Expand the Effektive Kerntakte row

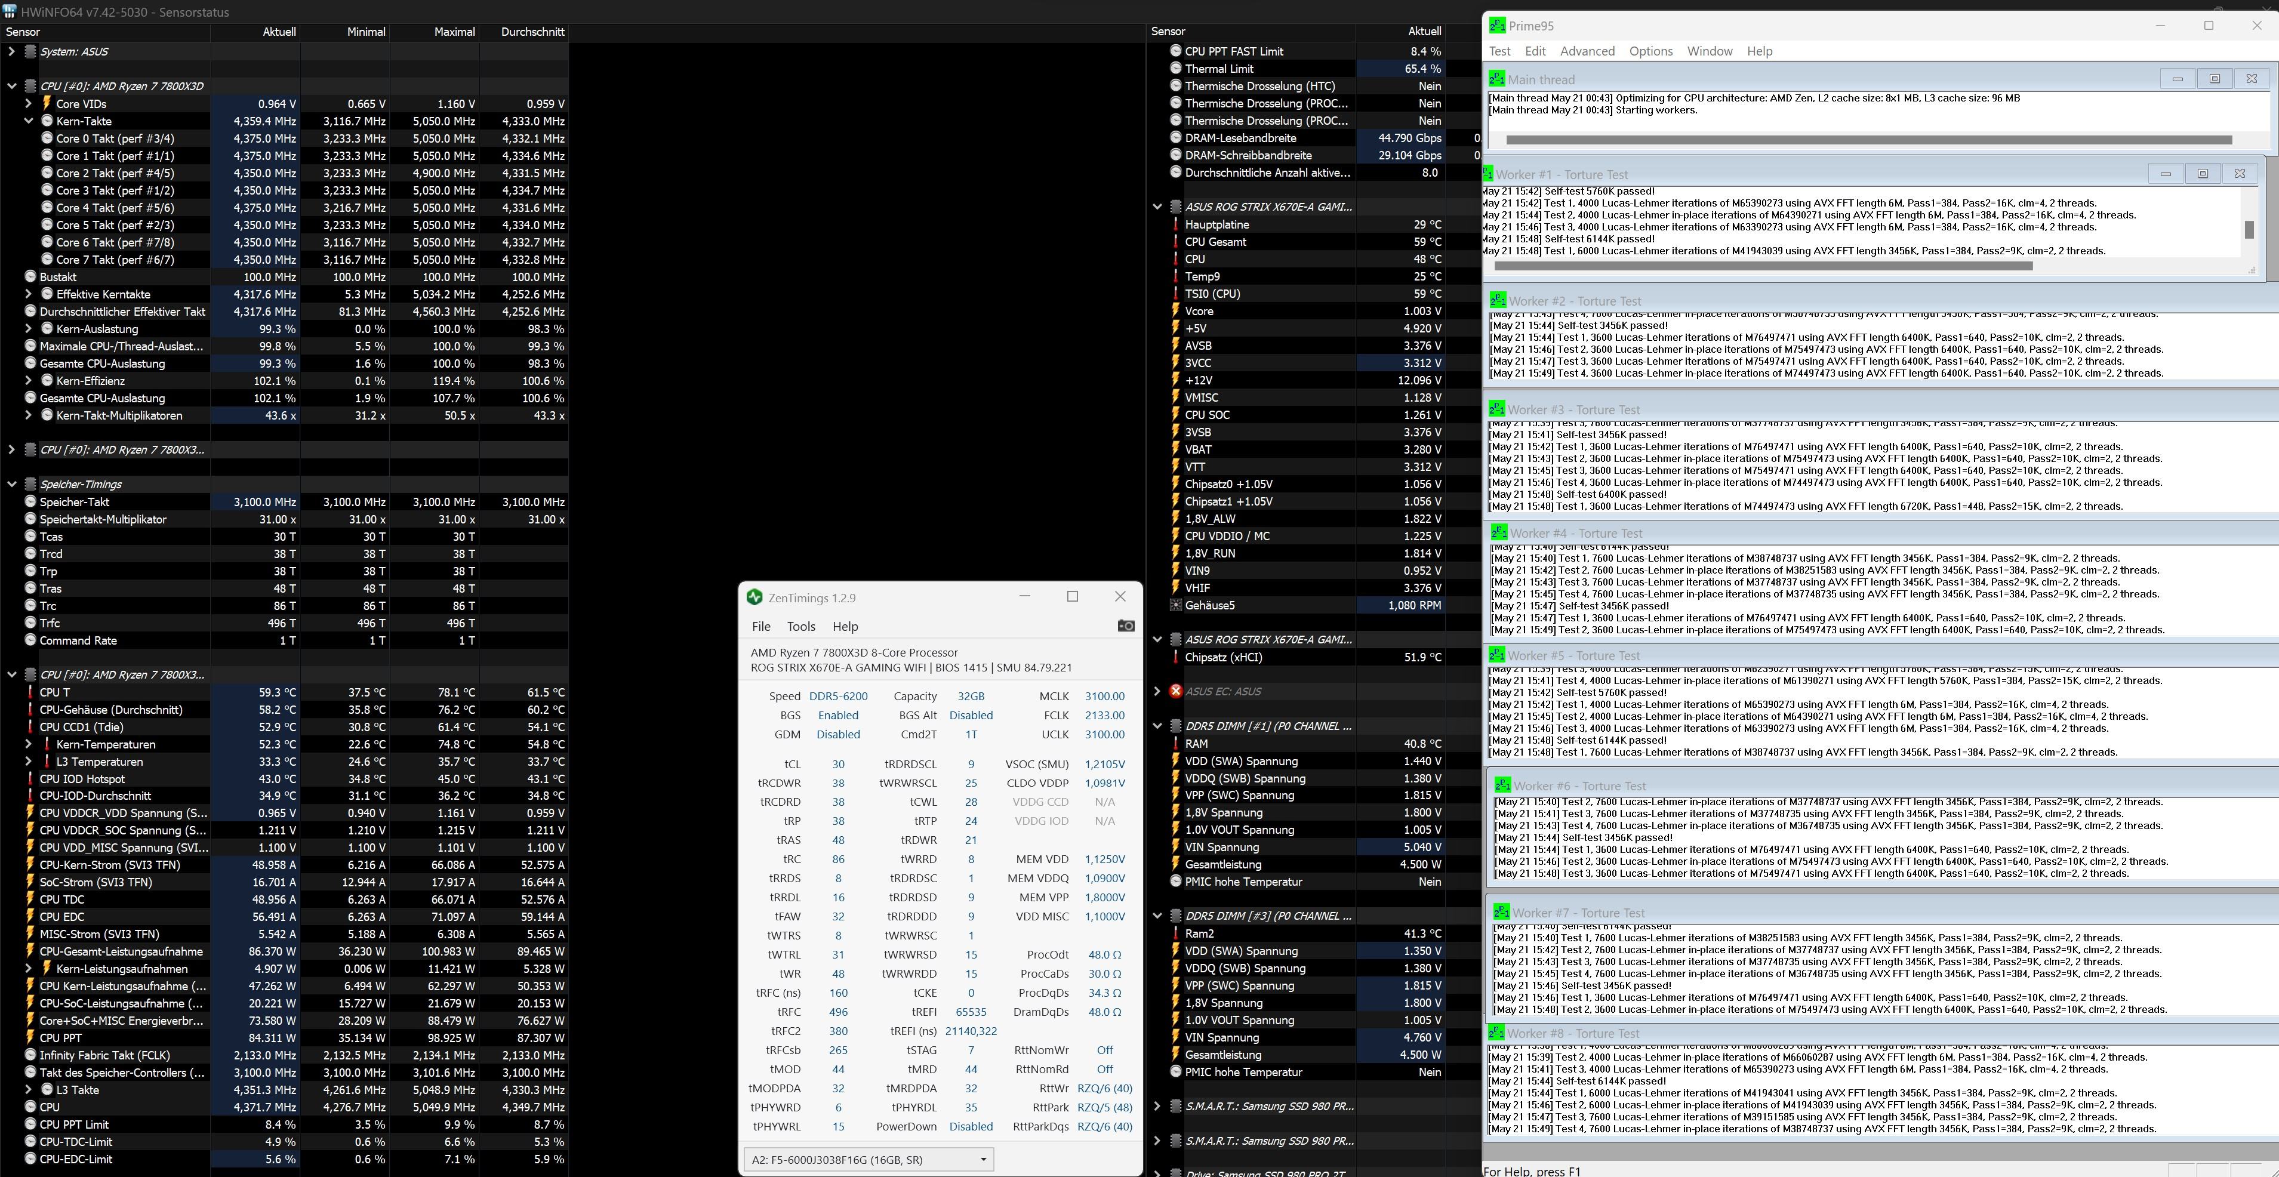[28, 294]
